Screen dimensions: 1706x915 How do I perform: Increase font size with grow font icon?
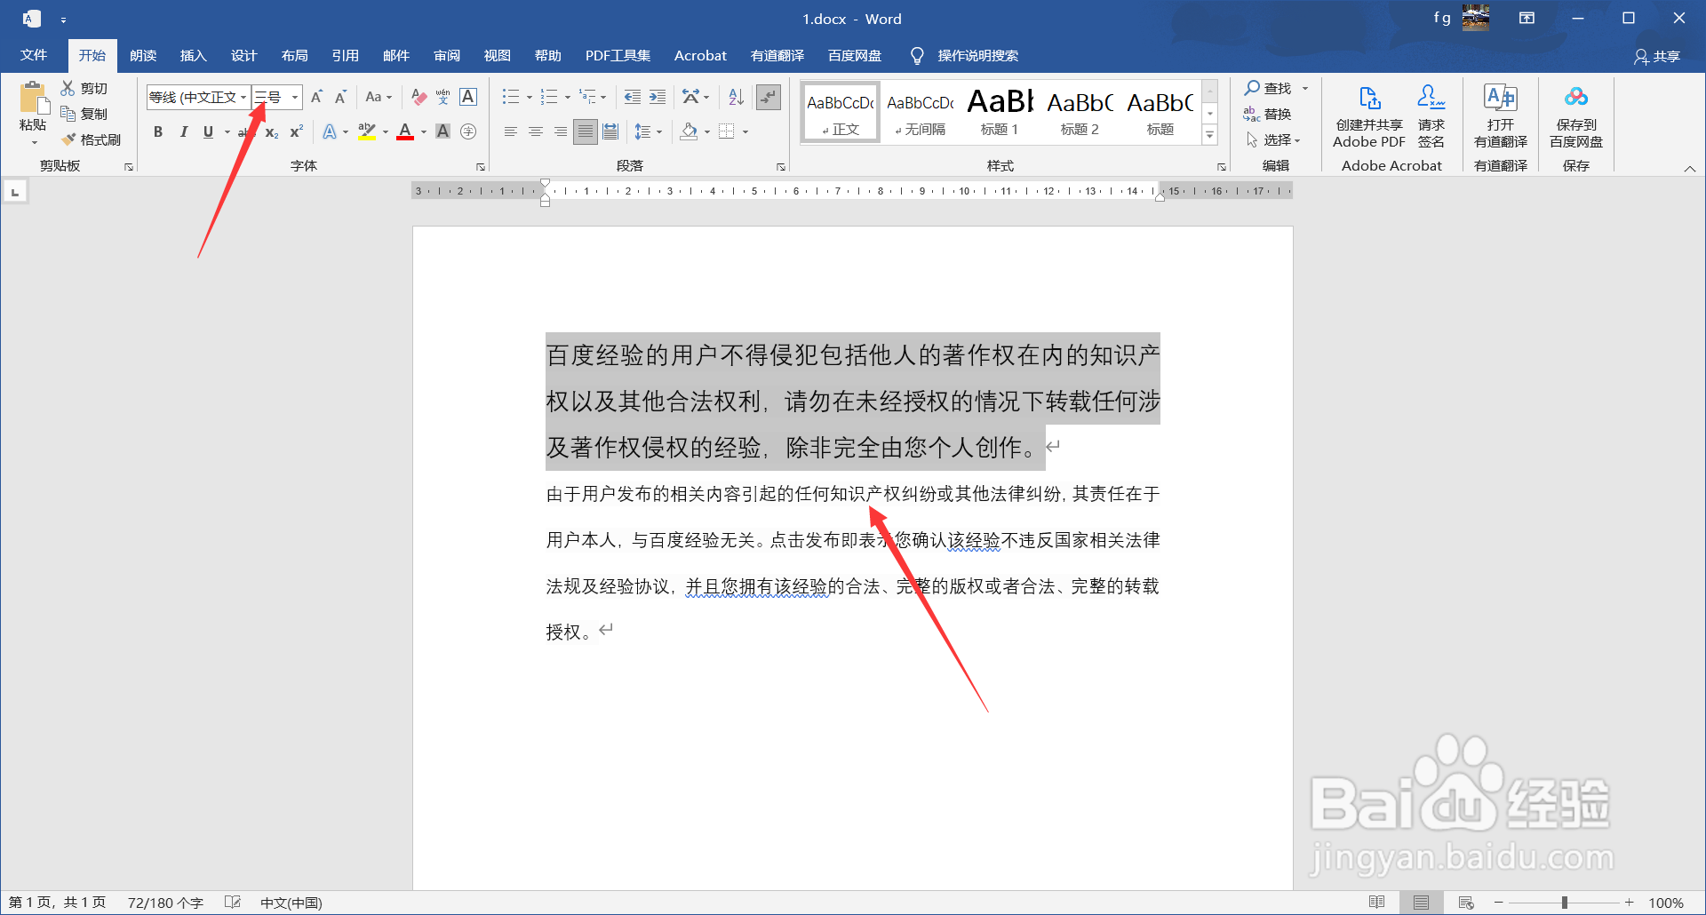(x=316, y=97)
